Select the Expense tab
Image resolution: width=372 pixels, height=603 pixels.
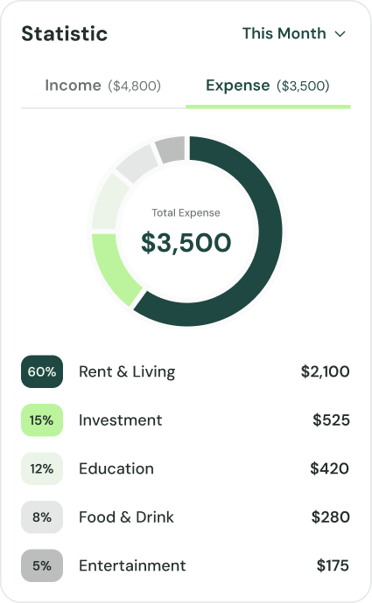[268, 86]
